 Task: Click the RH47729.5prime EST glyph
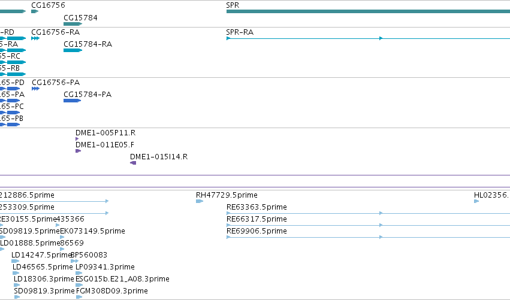point(200,201)
